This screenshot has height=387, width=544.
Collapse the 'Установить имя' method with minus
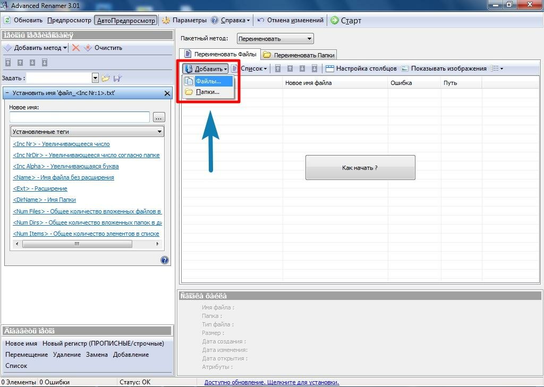coord(7,93)
